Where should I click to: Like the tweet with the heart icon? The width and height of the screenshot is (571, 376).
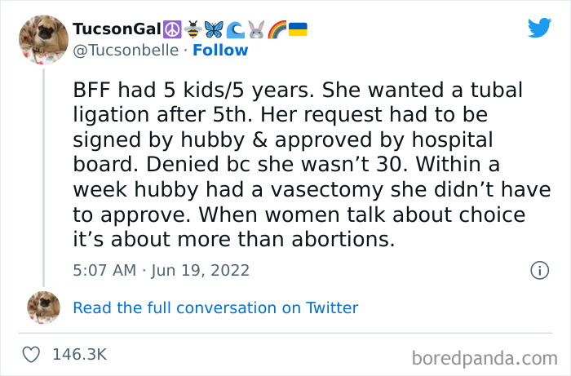(x=31, y=355)
